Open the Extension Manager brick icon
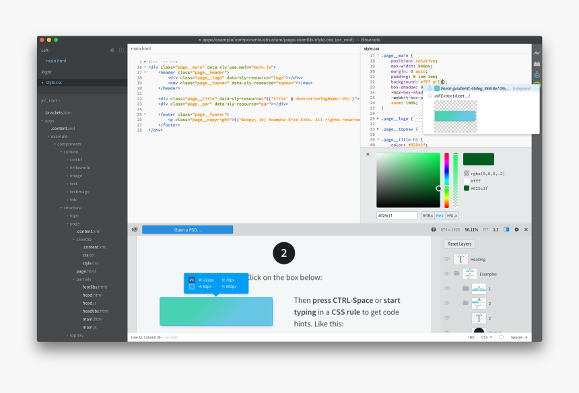Image resolution: width=579 pixels, height=393 pixels. pyautogui.click(x=537, y=64)
